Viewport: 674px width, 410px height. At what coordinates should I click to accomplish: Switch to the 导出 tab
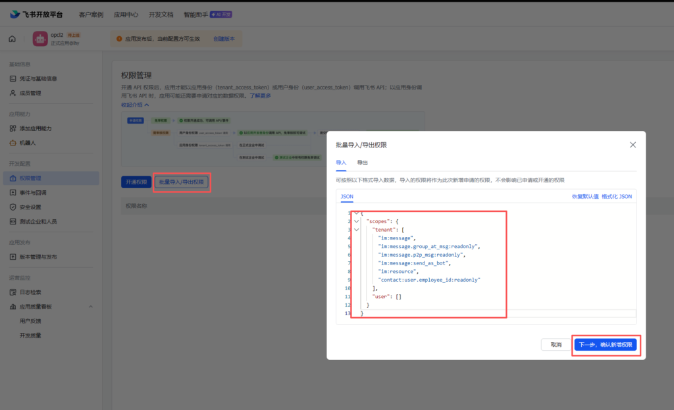[362, 162]
